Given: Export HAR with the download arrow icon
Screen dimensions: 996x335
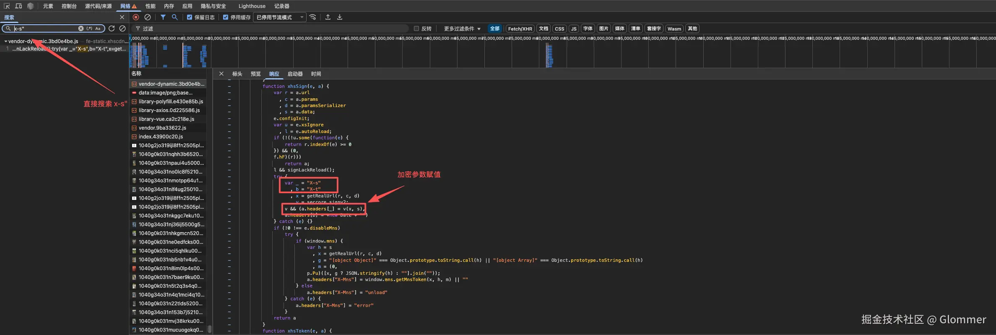Looking at the screenshot, I should click(340, 17).
